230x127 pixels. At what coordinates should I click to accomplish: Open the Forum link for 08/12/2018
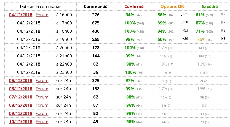point(42,105)
